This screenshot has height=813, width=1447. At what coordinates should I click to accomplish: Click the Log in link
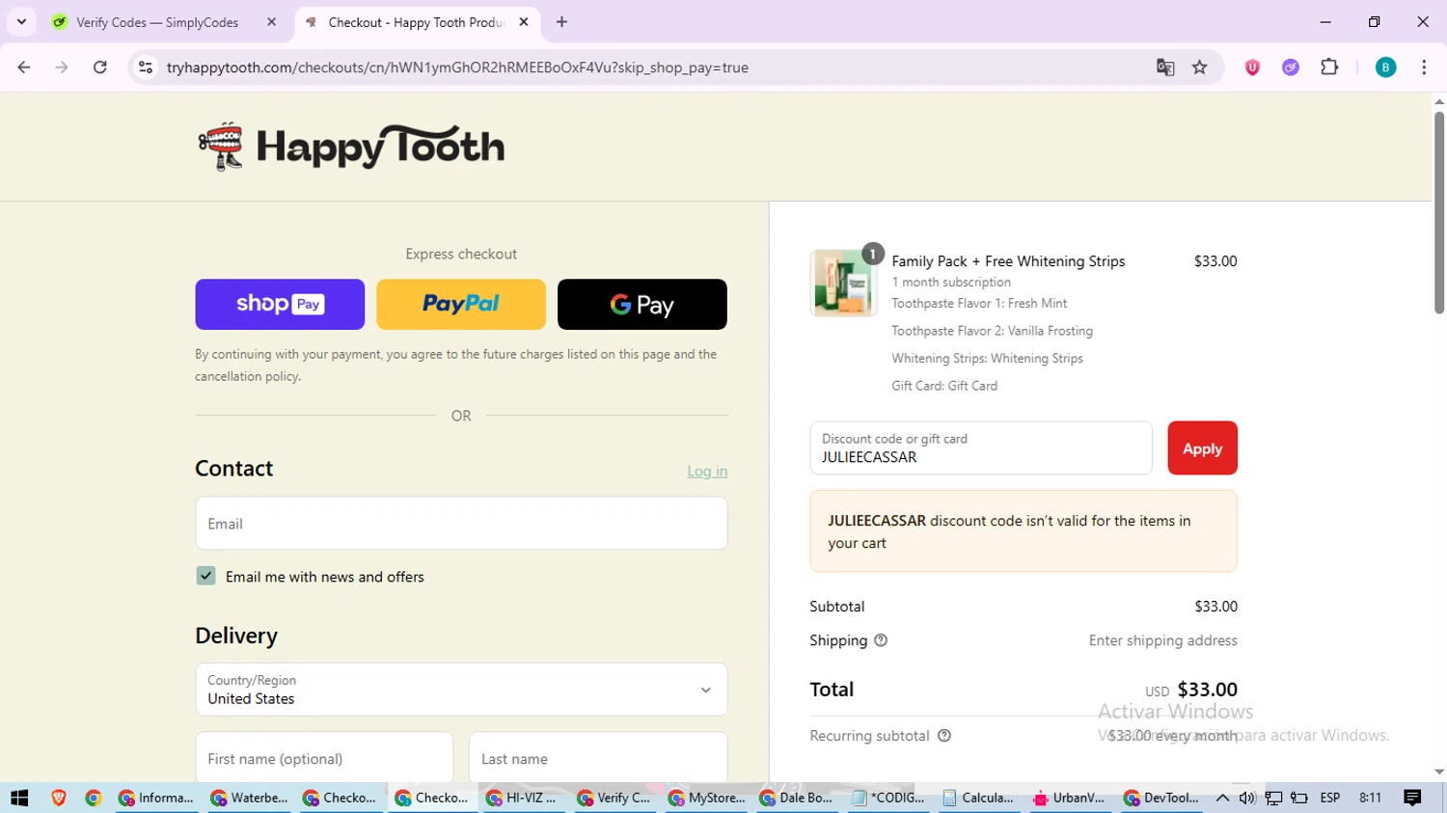(x=707, y=472)
